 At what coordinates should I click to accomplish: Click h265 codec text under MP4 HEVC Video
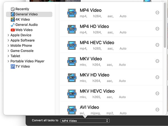coord(97,49)
